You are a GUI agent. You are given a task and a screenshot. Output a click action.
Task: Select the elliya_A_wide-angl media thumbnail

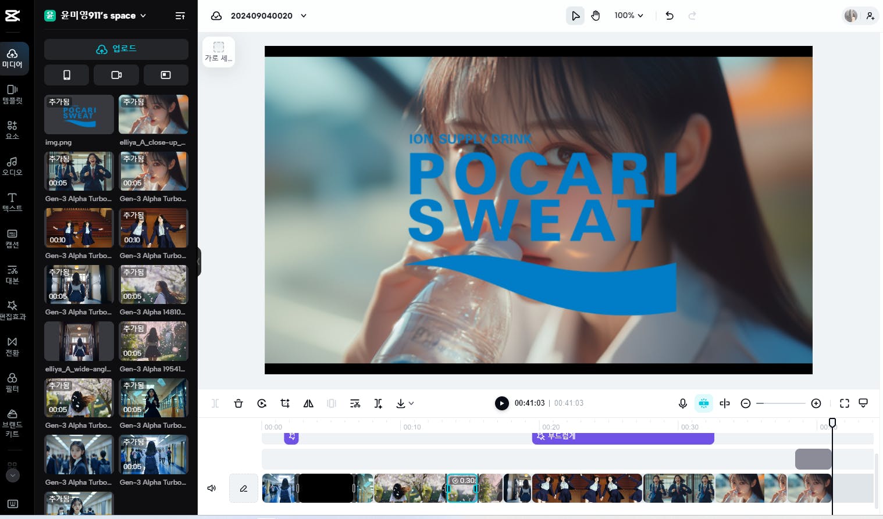coord(79,341)
